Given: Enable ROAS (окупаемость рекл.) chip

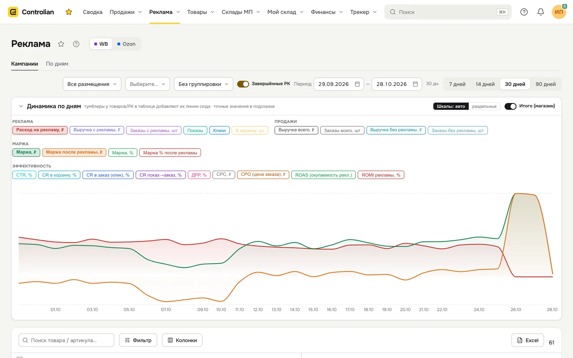Looking at the screenshot, I should pos(323,175).
